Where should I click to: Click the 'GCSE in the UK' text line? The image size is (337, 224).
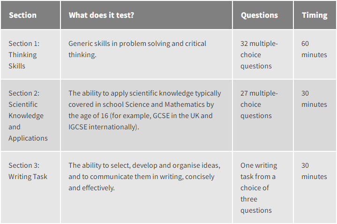(140, 116)
